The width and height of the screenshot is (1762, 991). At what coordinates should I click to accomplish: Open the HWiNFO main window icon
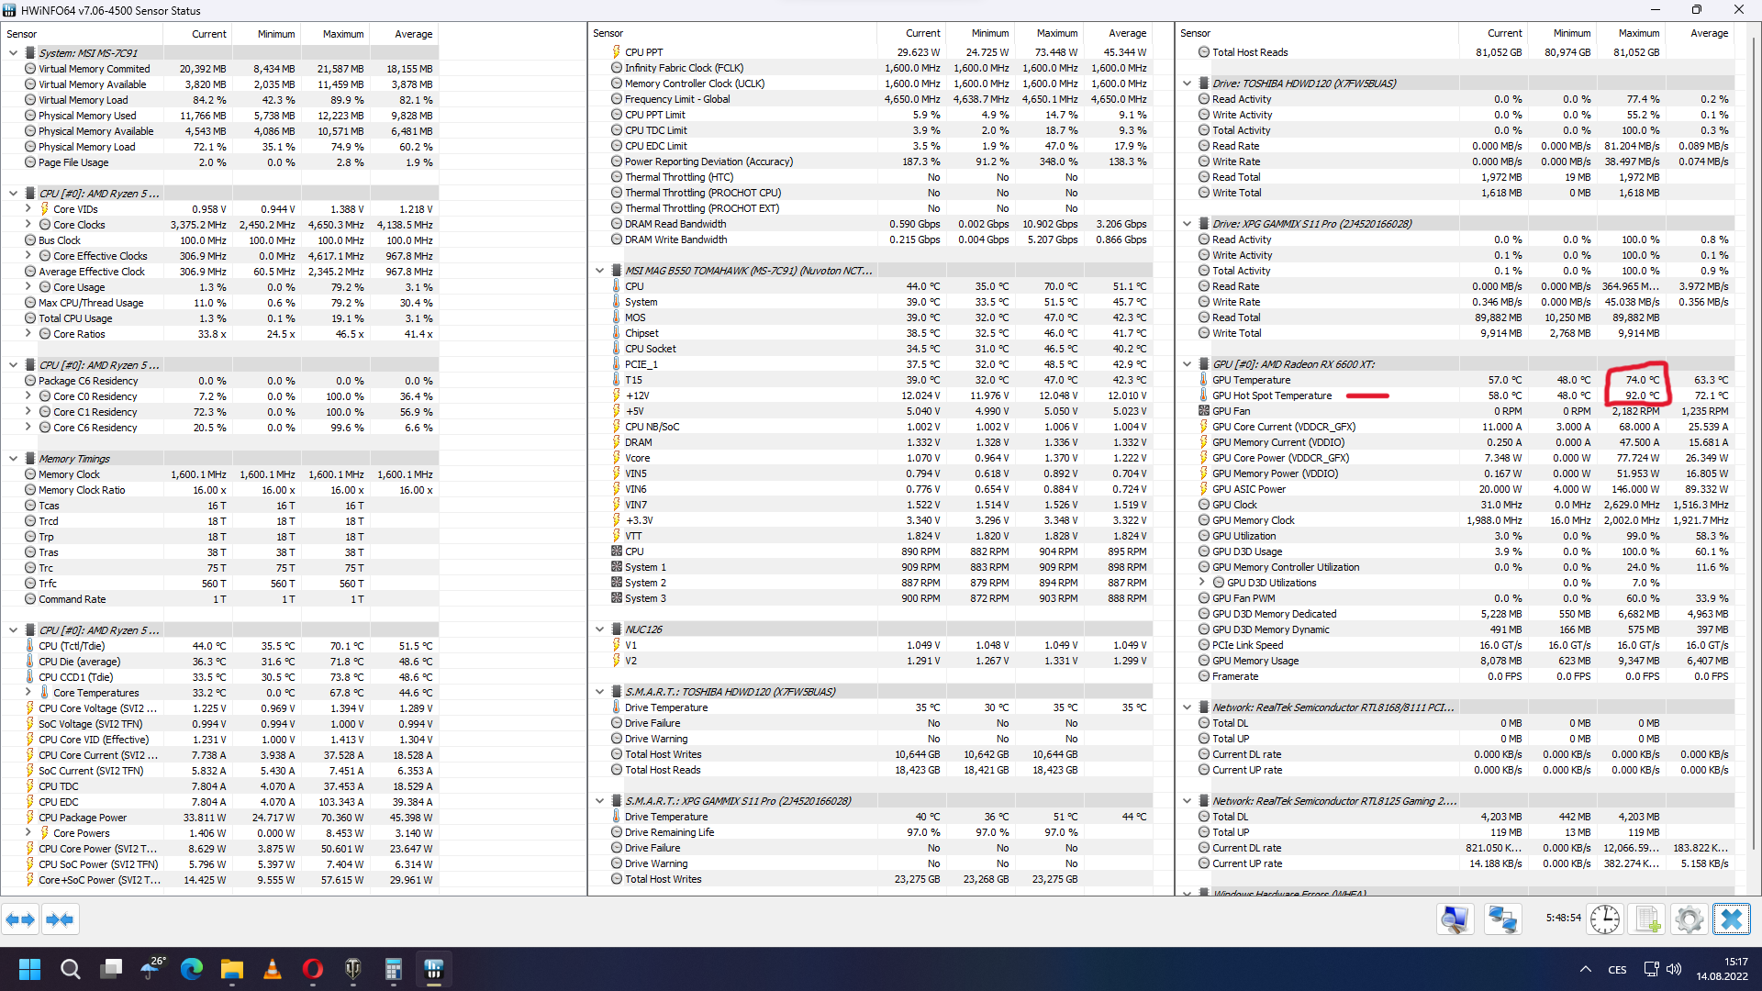pos(1455,919)
